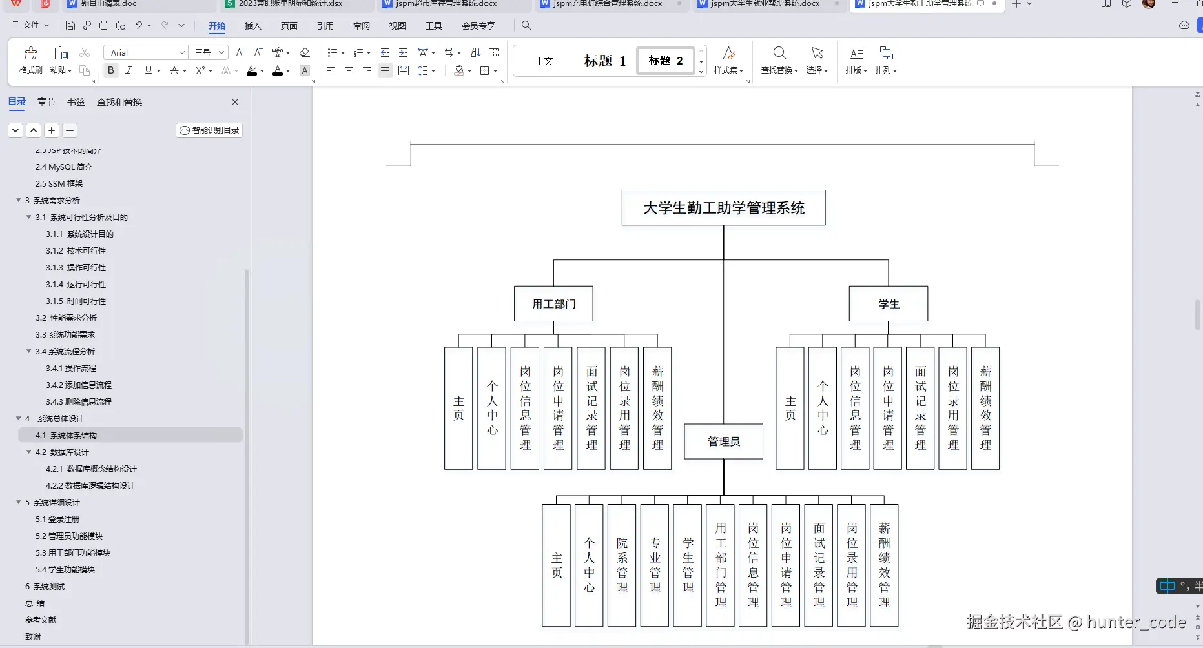Select 5.2 管理员功能模块 in the outline
This screenshot has height=648, width=1203.
click(x=69, y=536)
